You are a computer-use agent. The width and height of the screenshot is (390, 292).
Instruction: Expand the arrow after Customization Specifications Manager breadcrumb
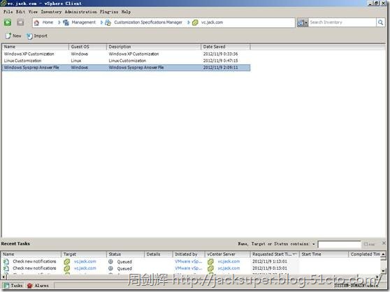pos(189,22)
